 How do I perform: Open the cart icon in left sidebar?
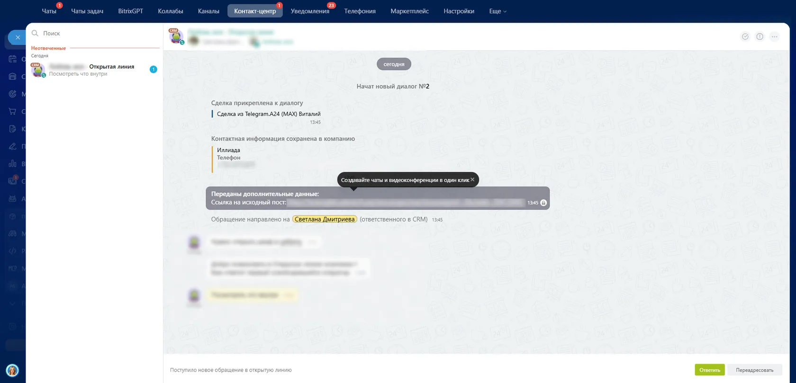point(12,111)
